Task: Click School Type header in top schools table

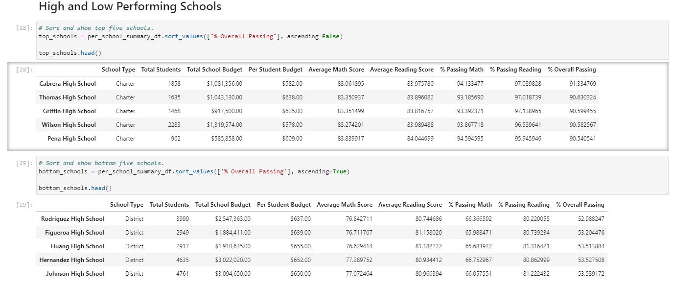Action: 118,70
